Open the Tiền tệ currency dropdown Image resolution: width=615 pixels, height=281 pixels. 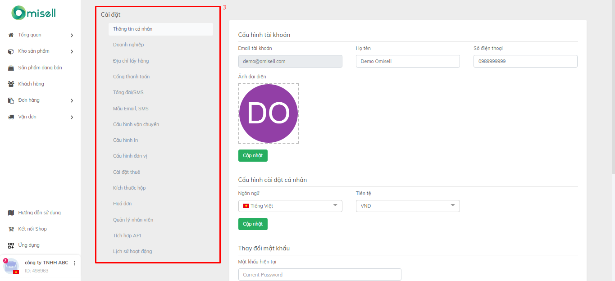tap(408, 206)
